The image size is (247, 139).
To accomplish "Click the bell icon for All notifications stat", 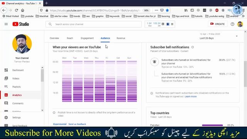I will (154, 62).
